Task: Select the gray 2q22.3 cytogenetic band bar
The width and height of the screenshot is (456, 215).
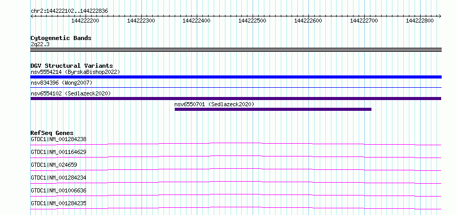Action: point(236,50)
